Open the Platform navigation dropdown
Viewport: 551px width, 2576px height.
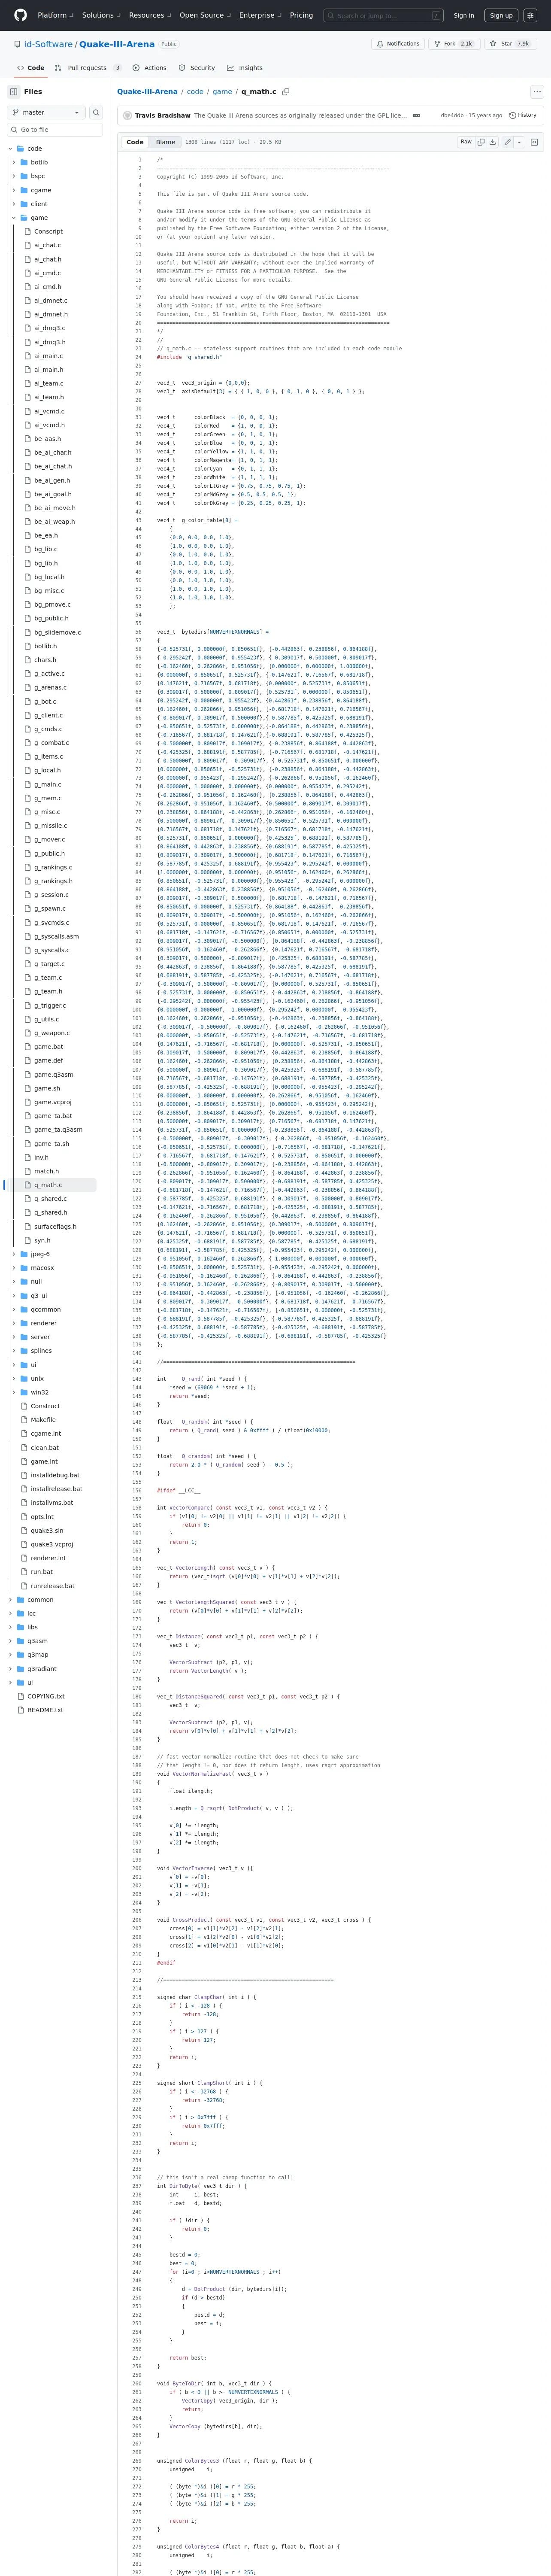(55, 15)
